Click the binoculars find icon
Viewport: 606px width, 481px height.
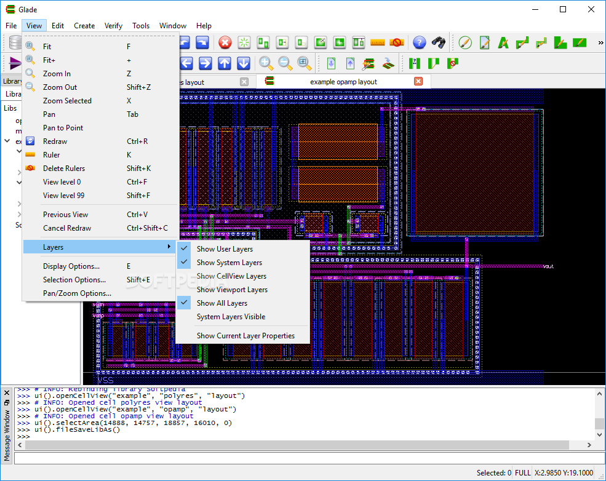tap(438, 42)
